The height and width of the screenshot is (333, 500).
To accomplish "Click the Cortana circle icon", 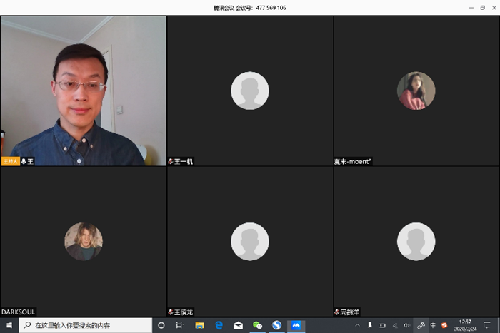I will pyautogui.click(x=161, y=325).
